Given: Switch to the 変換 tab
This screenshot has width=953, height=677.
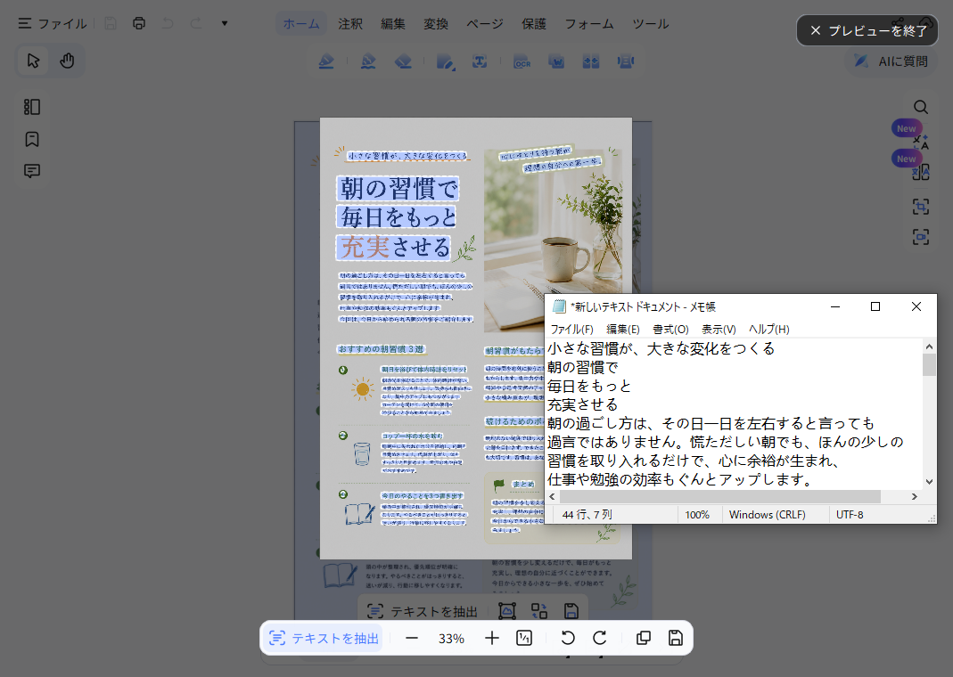Looking at the screenshot, I should coord(436,24).
